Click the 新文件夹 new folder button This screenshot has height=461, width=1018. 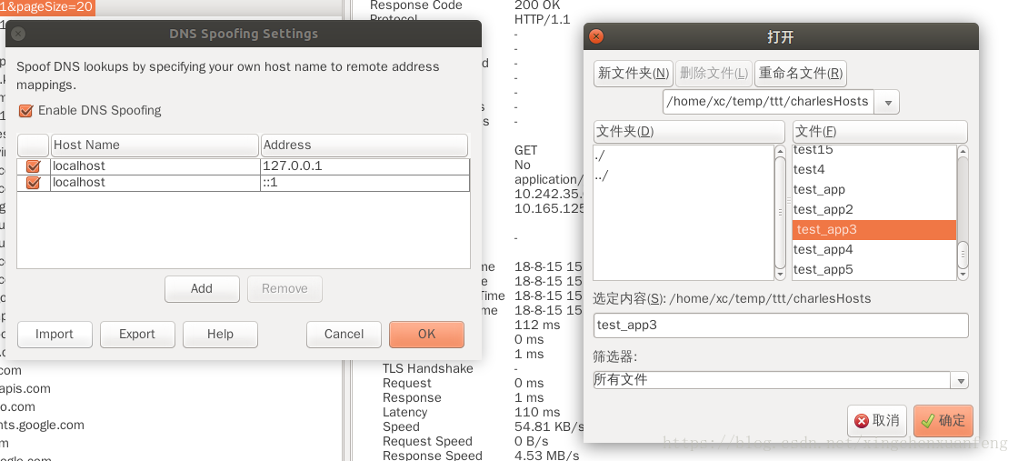(634, 74)
